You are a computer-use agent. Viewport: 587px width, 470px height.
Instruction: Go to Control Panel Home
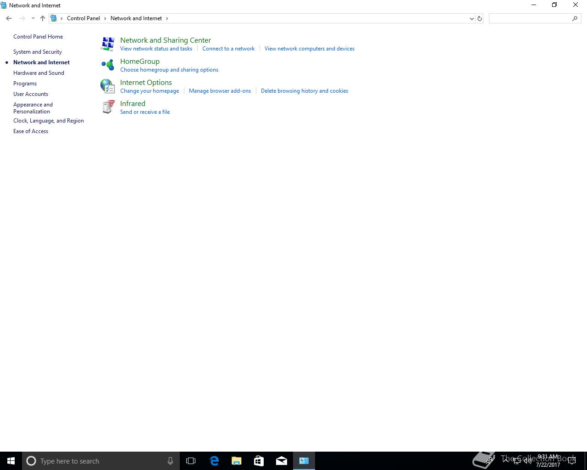38,37
